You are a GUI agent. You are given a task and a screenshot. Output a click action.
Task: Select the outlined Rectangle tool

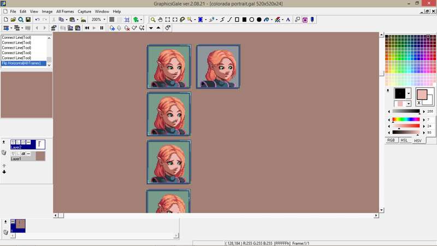(x=237, y=20)
